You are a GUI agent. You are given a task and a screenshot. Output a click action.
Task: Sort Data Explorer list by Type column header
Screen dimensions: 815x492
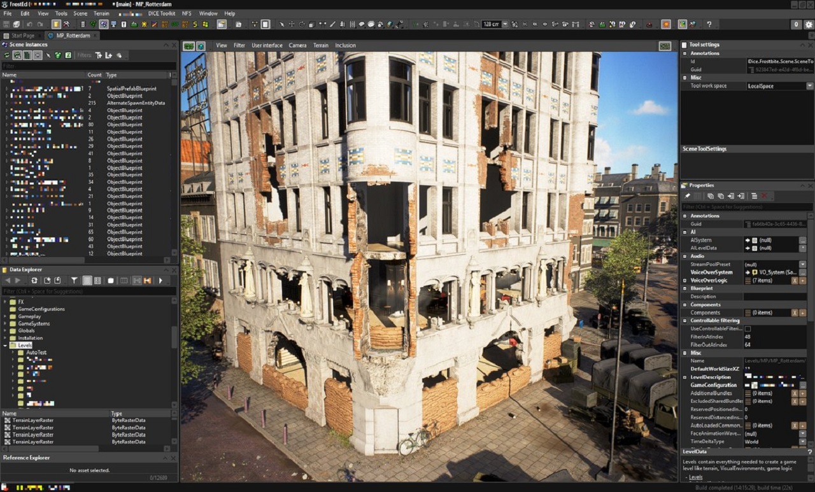point(116,414)
